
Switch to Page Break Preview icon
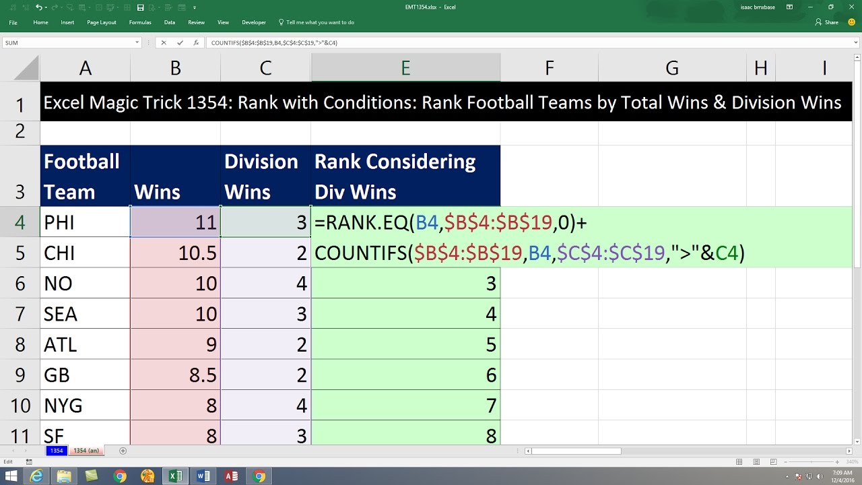pos(774,461)
